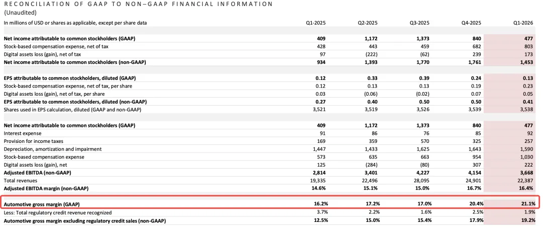Select the (Unaudited) subtitle text
Image resolution: width=543 pixels, height=232 pixels.
(x=18, y=12)
